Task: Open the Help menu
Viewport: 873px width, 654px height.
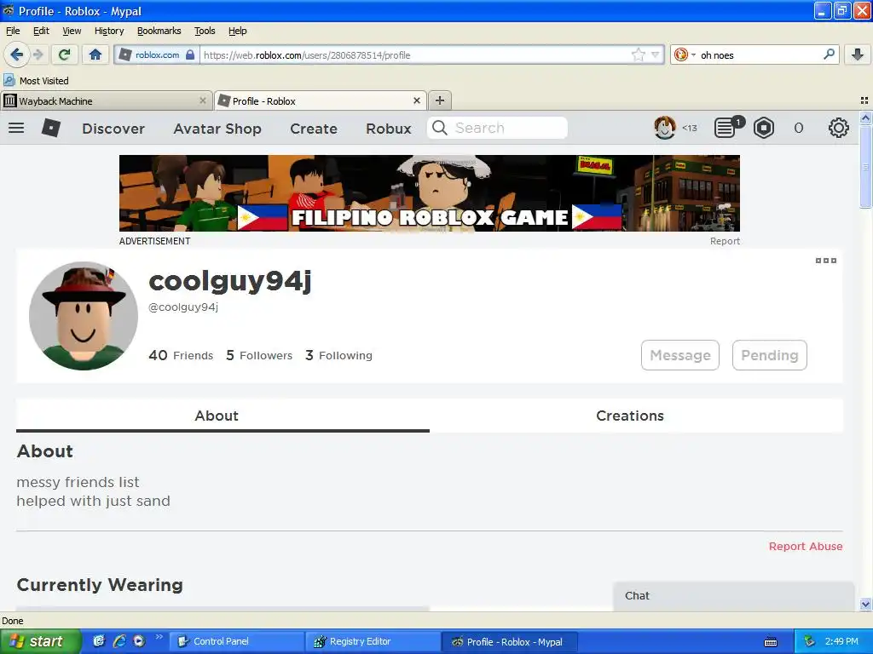Action: pyautogui.click(x=238, y=31)
